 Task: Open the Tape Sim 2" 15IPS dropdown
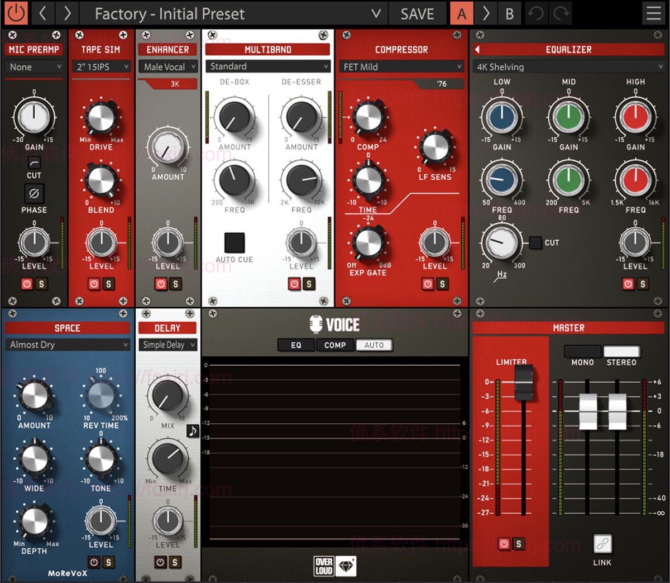click(100, 66)
